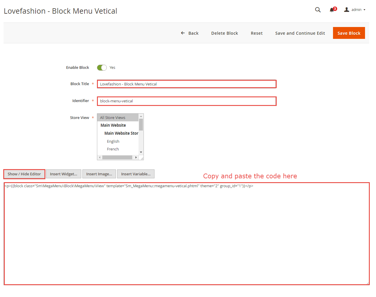This screenshot has width=376, height=297.
Task: Focus the Block Title input field
Action: pyautogui.click(x=187, y=84)
